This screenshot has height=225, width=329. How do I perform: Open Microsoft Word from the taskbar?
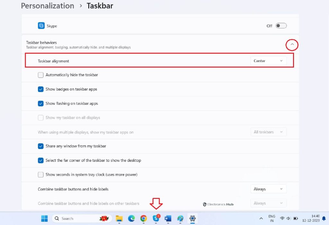[x=168, y=218]
